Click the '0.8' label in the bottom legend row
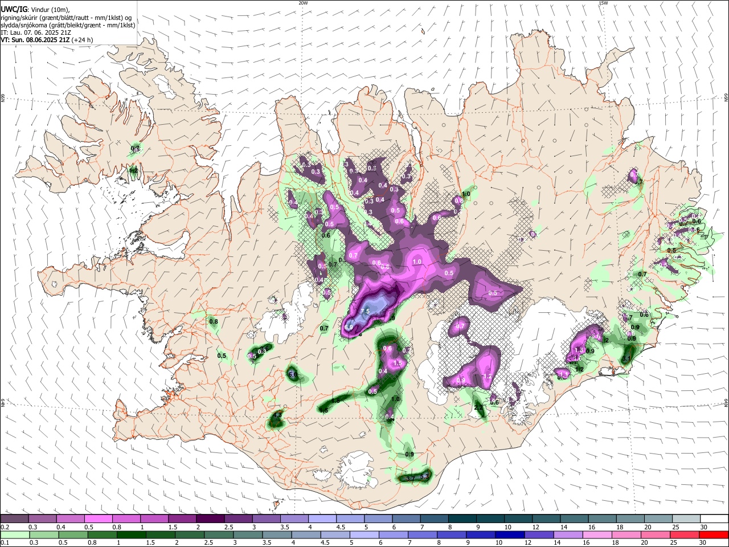This screenshot has width=729, height=547. [92, 543]
